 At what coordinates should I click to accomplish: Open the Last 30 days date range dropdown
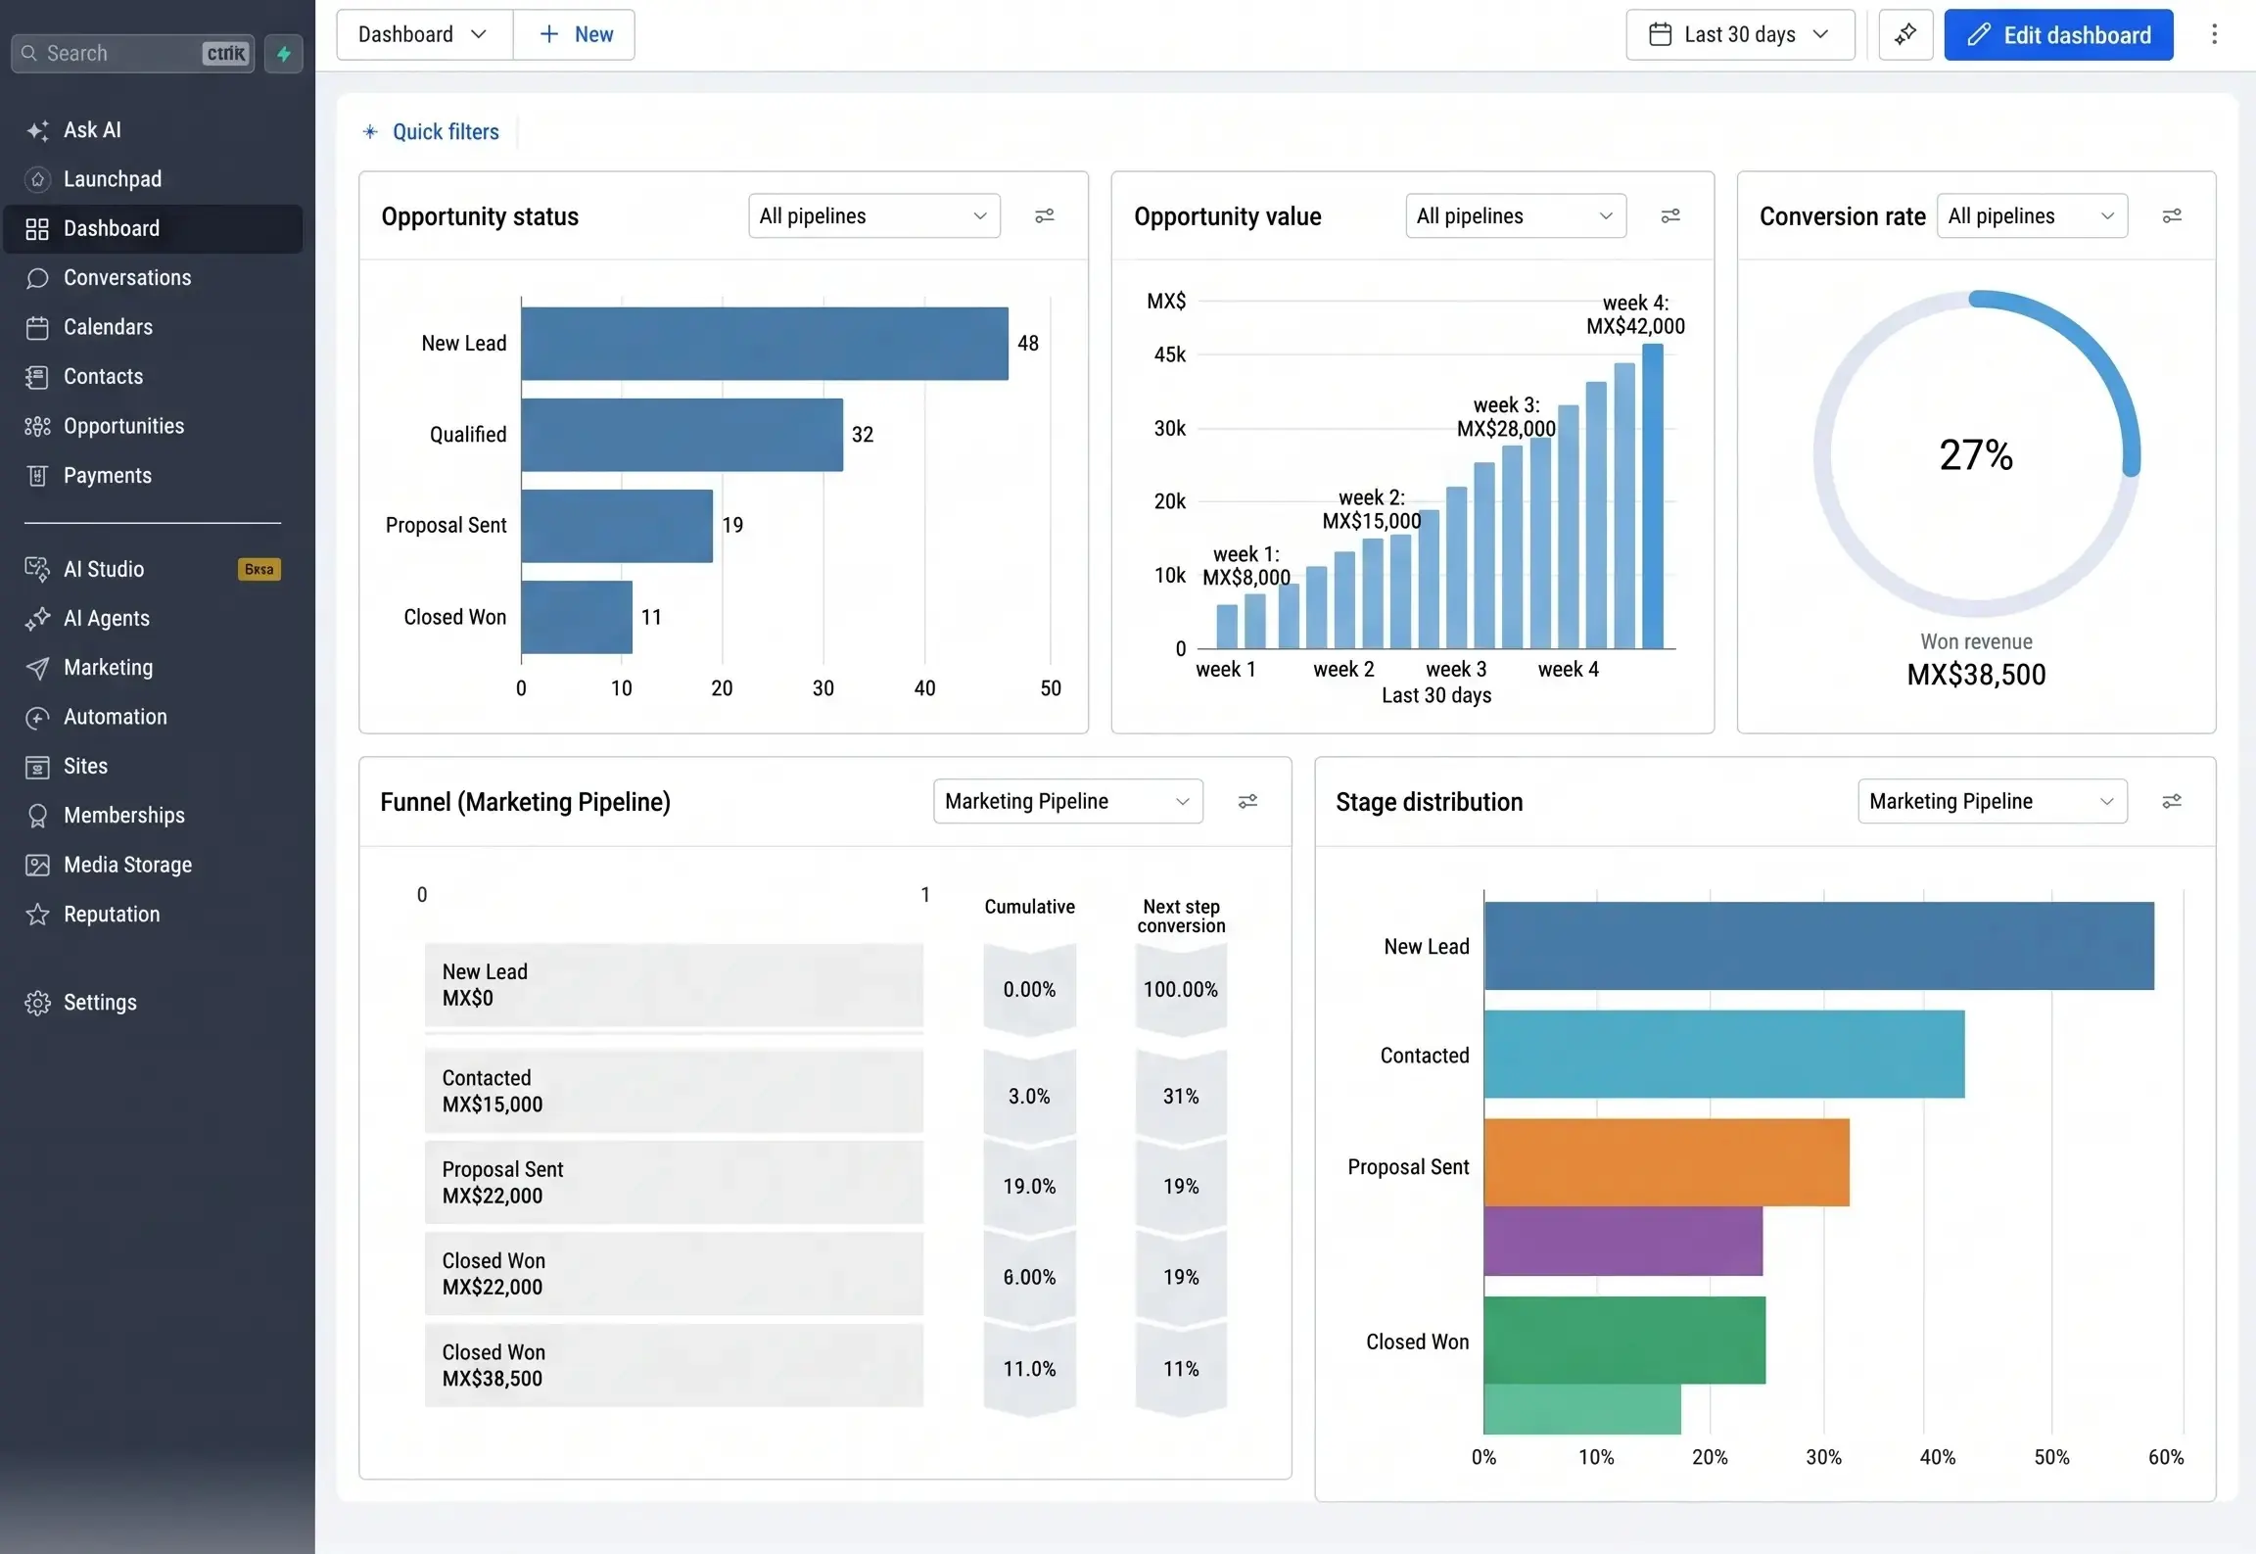(x=1740, y=35)
